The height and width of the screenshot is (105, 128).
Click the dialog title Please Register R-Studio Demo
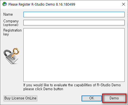tap(32, 4)
